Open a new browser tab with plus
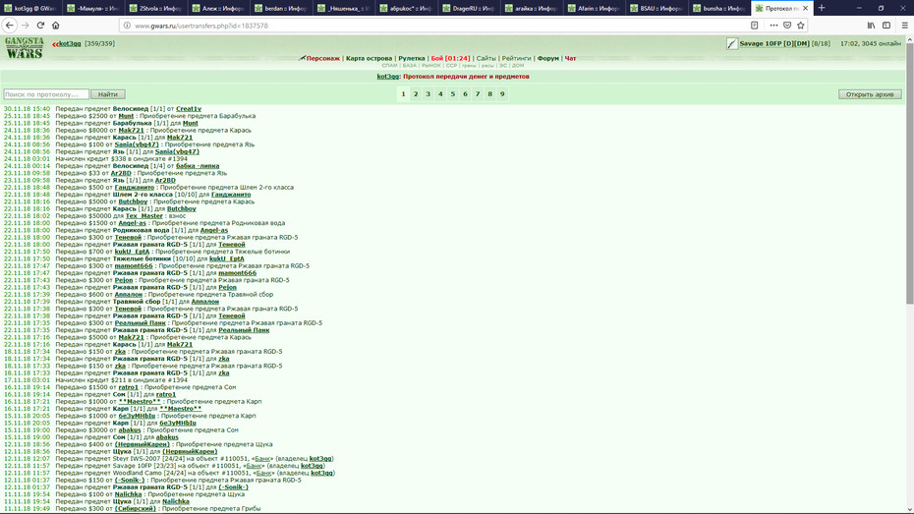 click(822, 8)
